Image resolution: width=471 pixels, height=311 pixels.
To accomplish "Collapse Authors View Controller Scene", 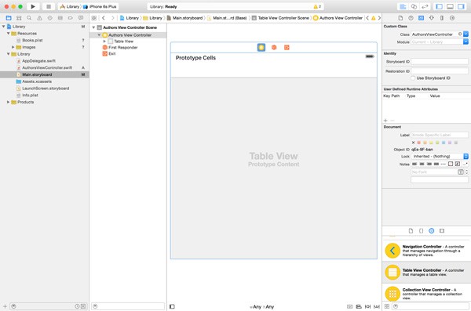I will (93, 27).
